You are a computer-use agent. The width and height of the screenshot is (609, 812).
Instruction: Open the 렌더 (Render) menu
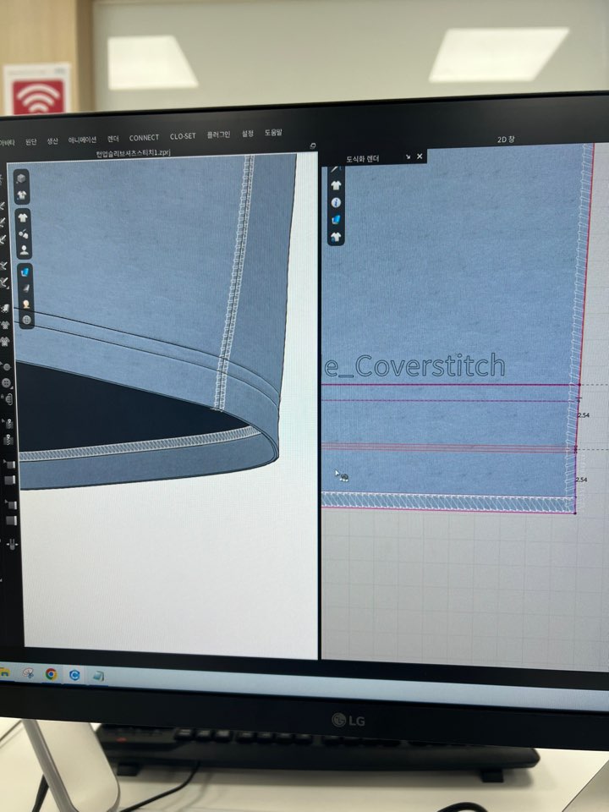point(113,138)
